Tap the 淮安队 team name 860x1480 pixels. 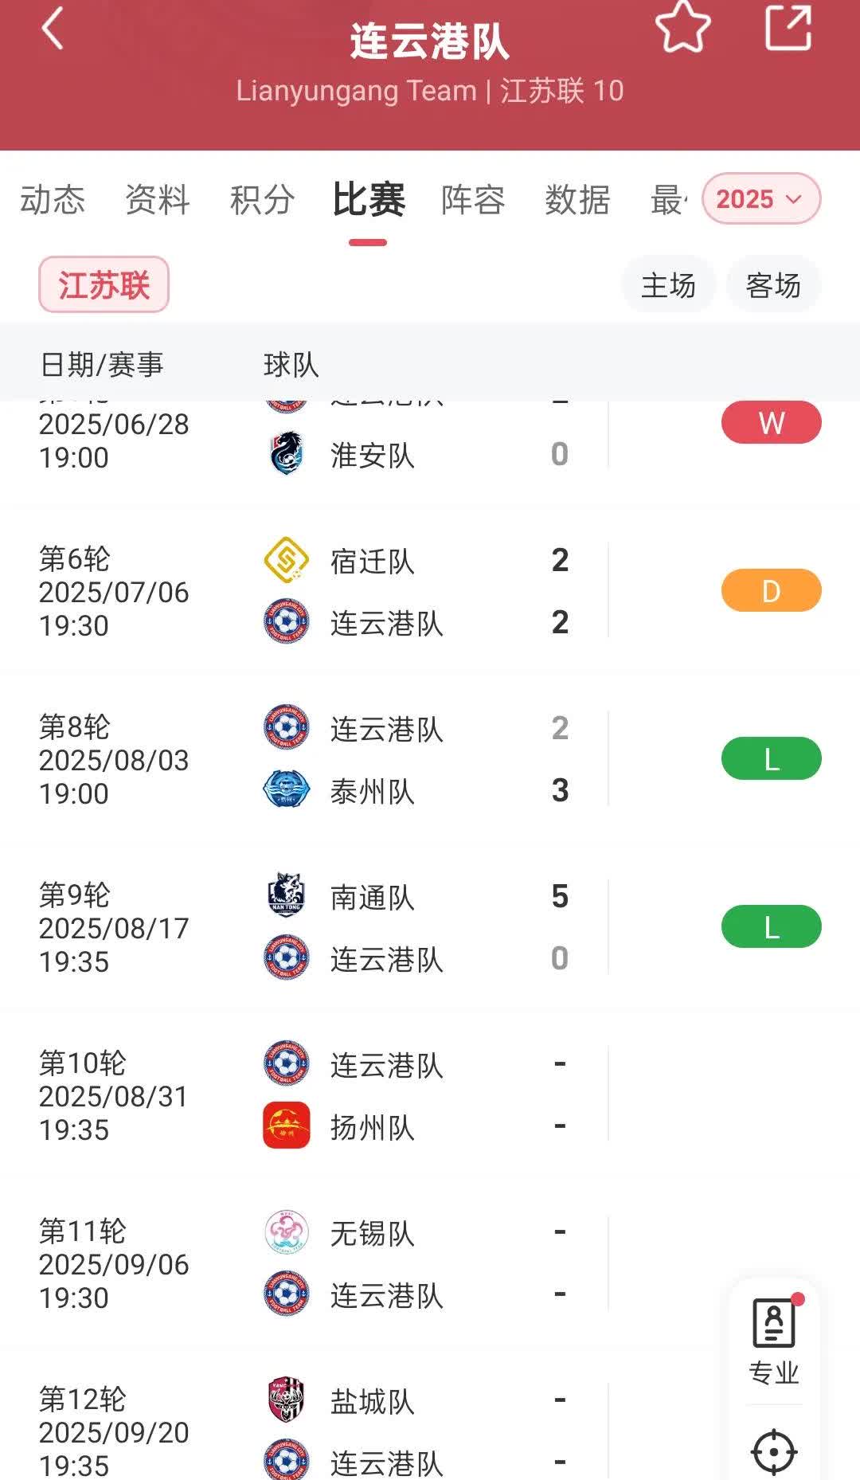(372, 456)
